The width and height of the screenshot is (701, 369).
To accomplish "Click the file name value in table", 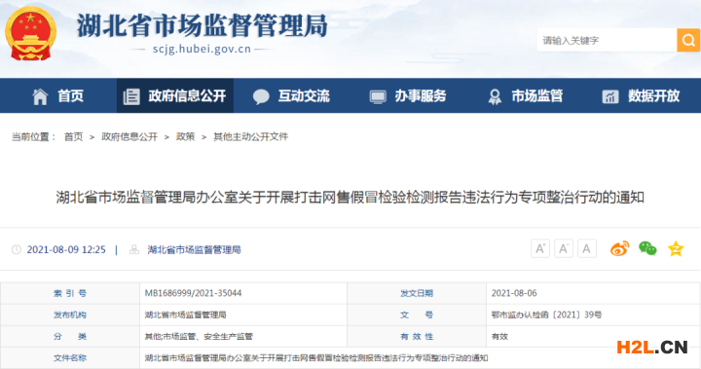I will coord(316,358).
